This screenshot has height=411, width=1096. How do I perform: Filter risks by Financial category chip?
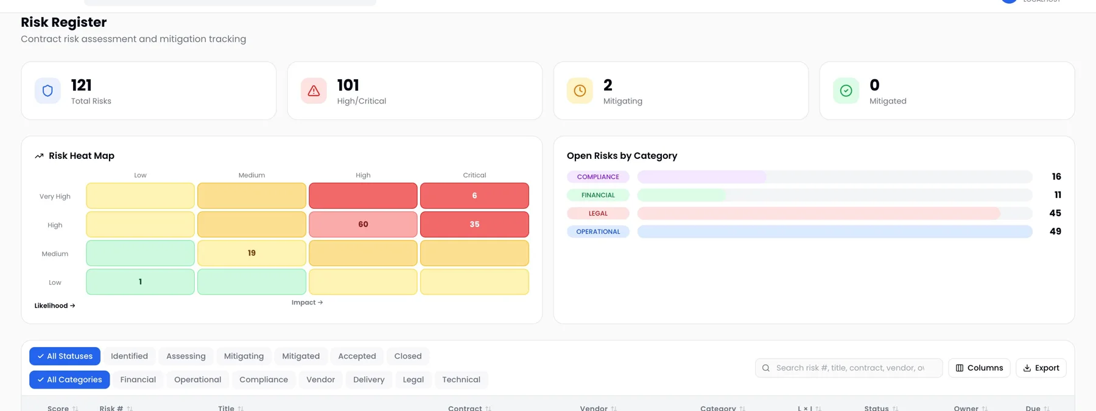pyautogui.click(x=138, y=379)
